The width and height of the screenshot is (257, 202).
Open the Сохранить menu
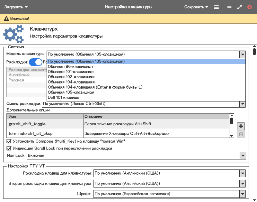click(x=196, y=7)
